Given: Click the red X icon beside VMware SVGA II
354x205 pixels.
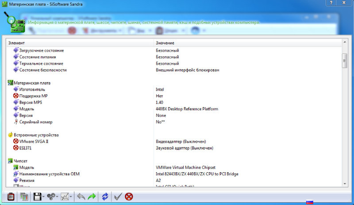Looking at the screenshot, I should (x=16, y=141).
